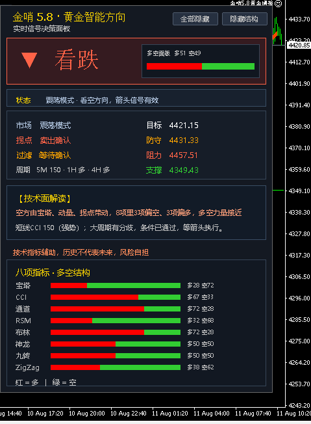The height and width of the screenshot is (424, 311).
Task: Click the 通道 indicator bar
Action: click(116, 309)
